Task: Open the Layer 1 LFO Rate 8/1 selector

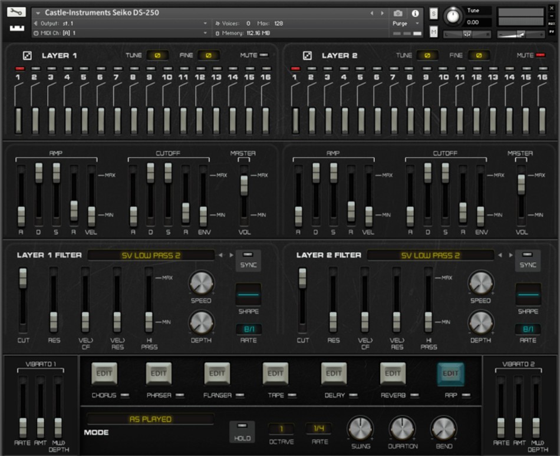Action: 249,329
